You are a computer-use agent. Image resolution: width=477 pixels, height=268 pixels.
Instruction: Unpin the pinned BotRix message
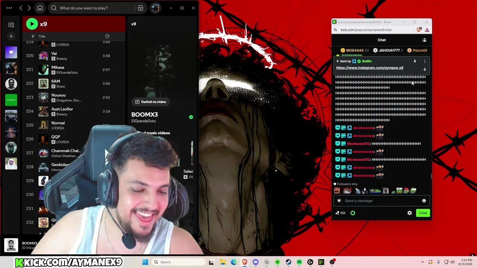(x=415, y=61)
